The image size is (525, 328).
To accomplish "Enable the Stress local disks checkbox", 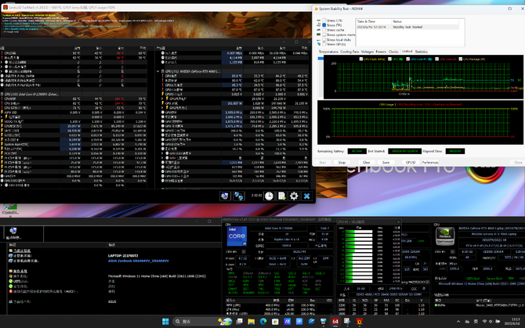I will (324, 39).
